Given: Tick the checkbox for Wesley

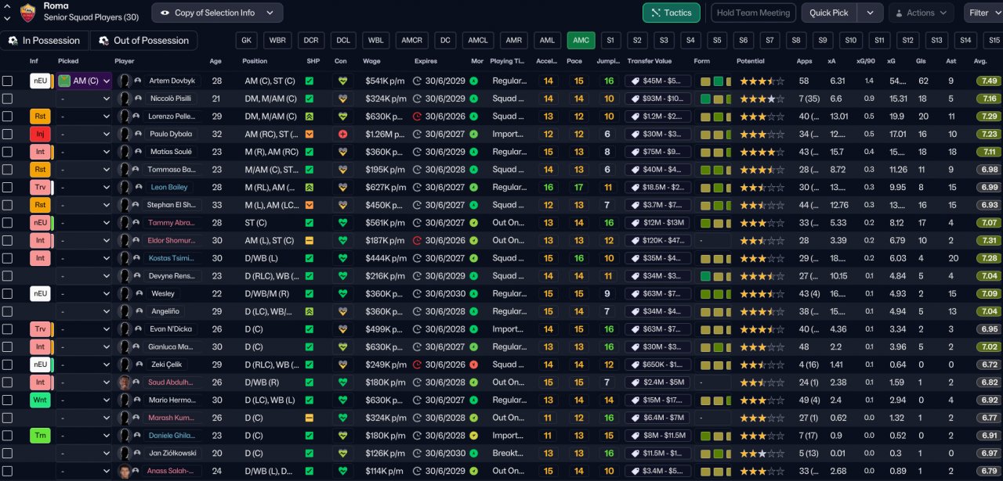Looking at the screenshot, I should [x=7, y=293].
